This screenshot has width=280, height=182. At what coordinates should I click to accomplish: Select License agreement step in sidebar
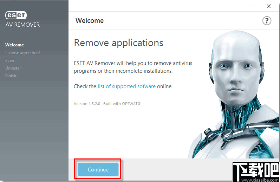[x=23, y=53]
